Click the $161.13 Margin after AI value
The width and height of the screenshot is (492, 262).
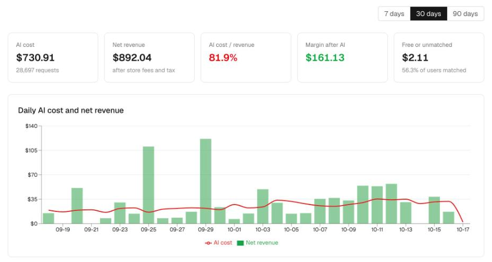click(325, 58)
